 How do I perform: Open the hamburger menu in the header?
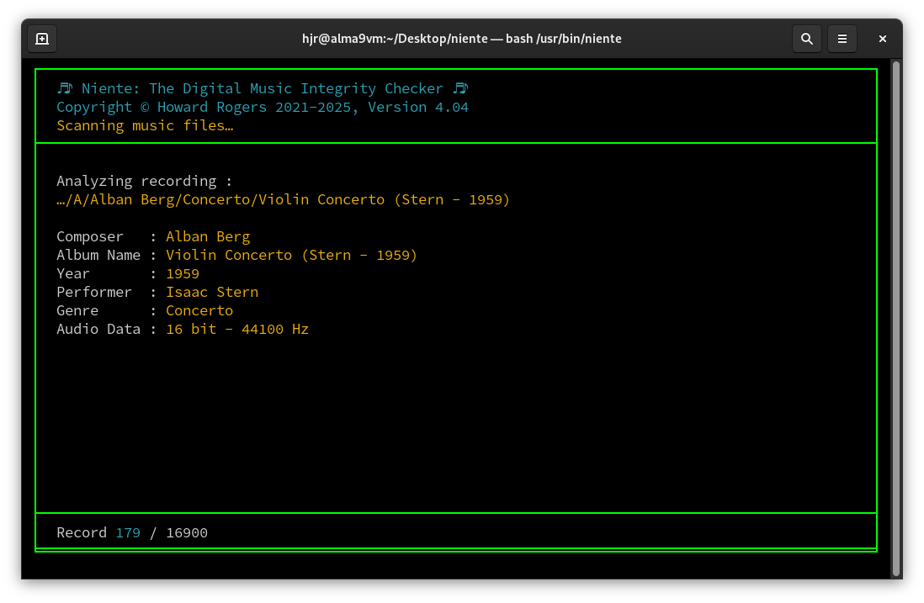pyautogui.click(x=842, y=39)
